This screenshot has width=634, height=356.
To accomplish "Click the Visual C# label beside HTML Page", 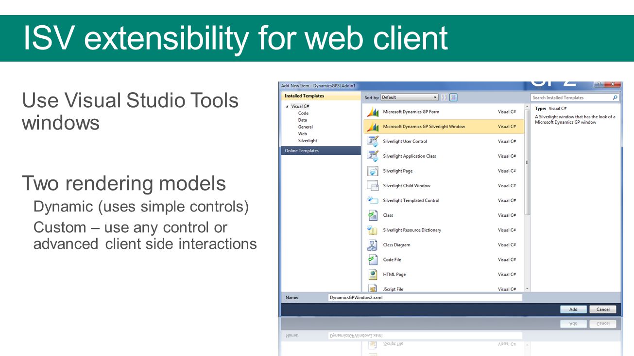I will pyautogui.click(x=507, y=275).
